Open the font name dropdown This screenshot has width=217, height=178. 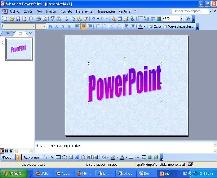coord(34,26)
